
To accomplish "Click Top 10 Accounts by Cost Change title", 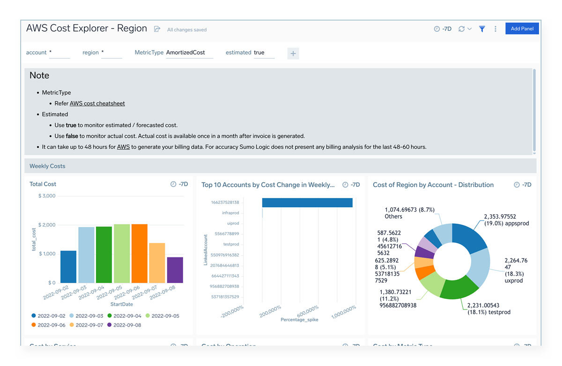I will pos(268,185).
